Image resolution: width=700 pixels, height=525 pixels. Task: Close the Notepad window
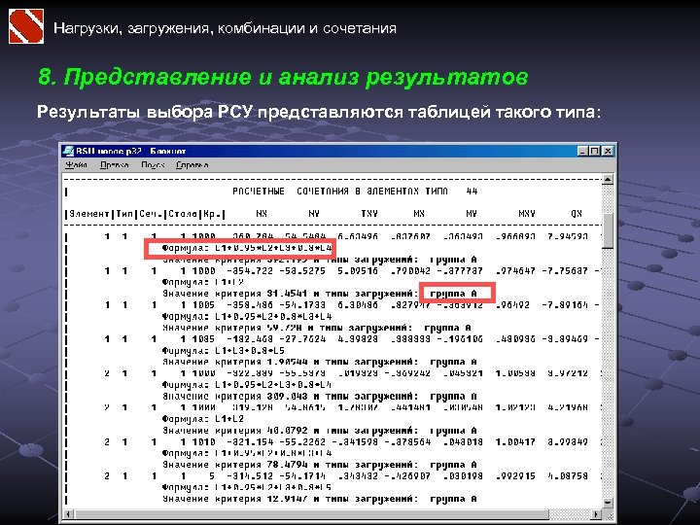pos(607,151)
